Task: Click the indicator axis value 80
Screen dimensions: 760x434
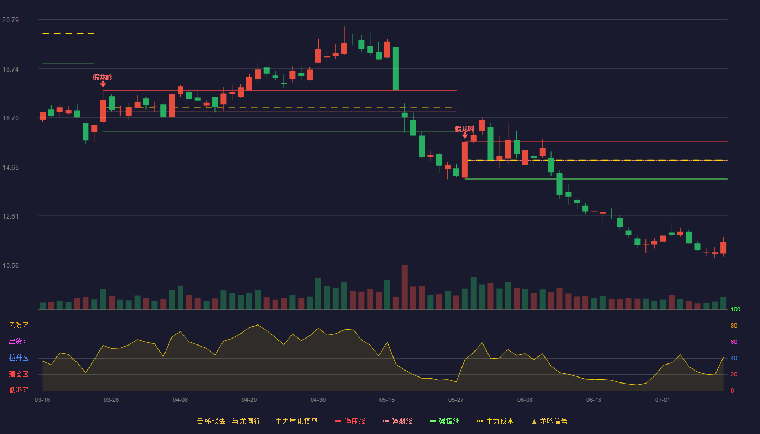Action: point(734,325)
